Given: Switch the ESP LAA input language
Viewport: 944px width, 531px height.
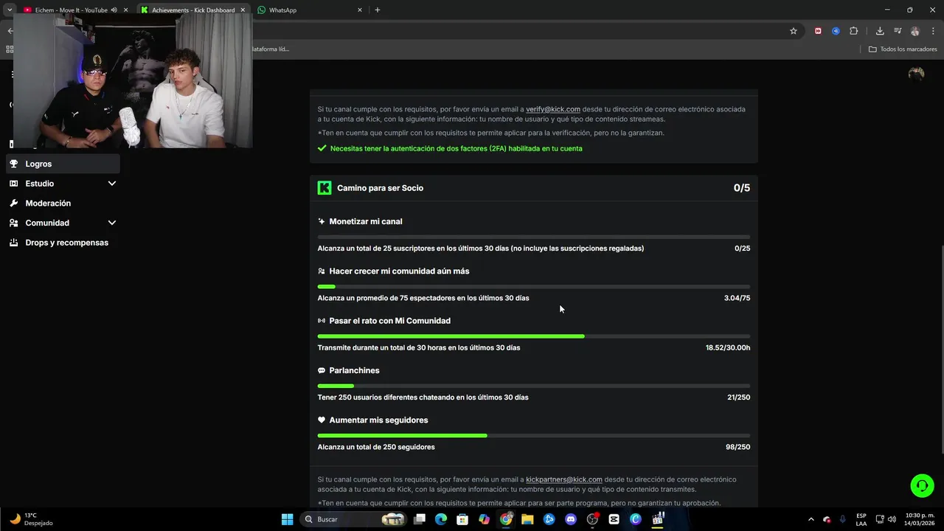Looking at the screenshot, I should tap(861, 519).
